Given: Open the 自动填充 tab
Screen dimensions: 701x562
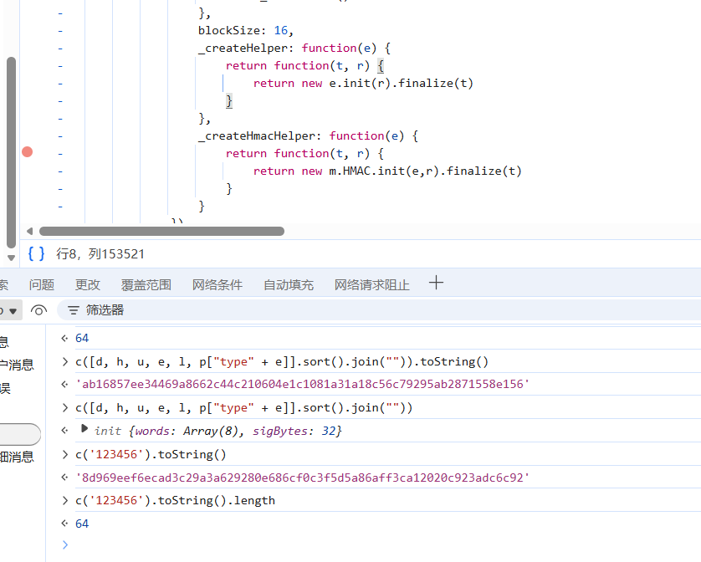Looking at the screenshot, I should 288,284.
